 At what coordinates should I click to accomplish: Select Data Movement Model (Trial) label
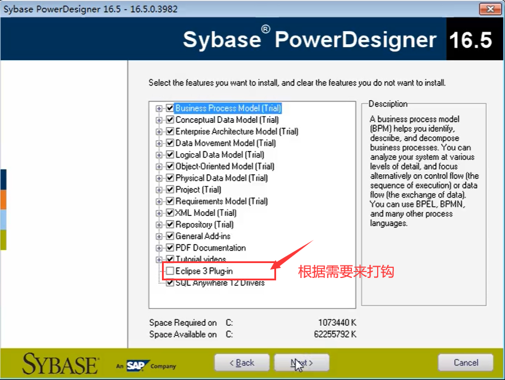(x=225, y=143)
